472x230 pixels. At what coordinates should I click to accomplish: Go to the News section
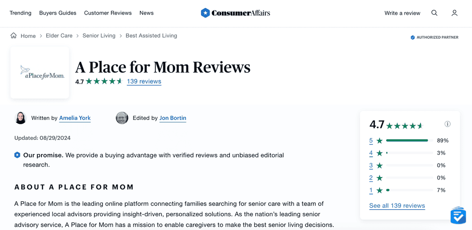(147, 13)
